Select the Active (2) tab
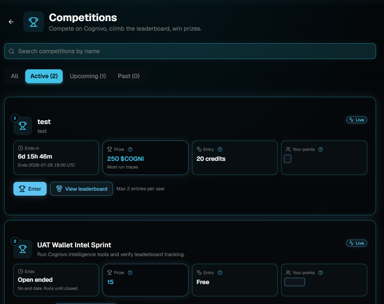Screen dimensions: 384x304 tap(44, 76)
